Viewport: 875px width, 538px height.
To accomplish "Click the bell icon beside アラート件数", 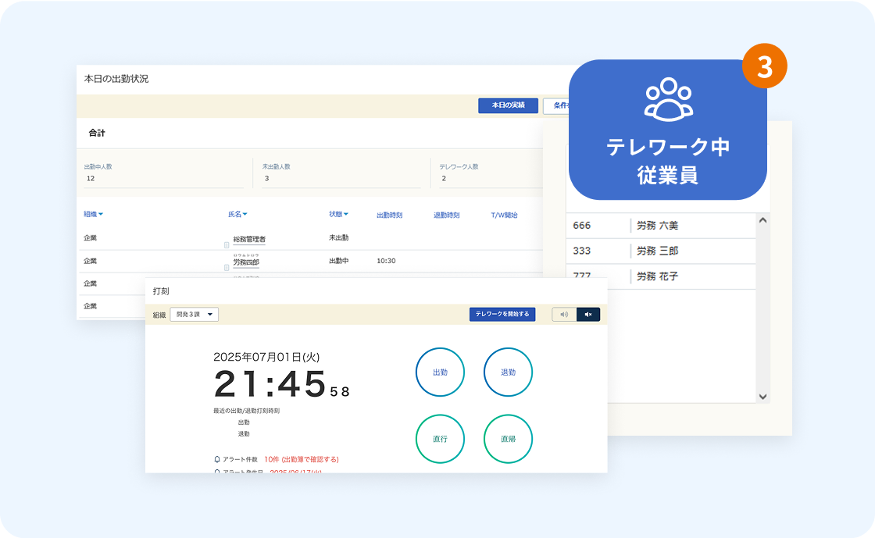I will pyautogui.click(x=217, y=459).
